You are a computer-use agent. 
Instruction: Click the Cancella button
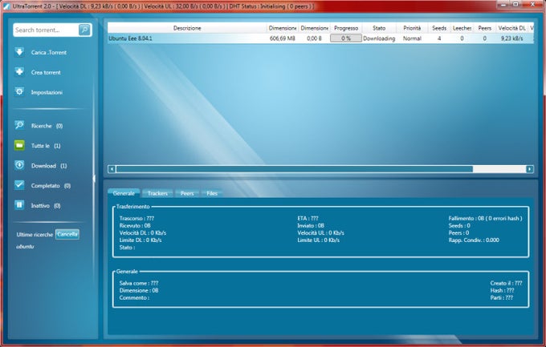67,234
